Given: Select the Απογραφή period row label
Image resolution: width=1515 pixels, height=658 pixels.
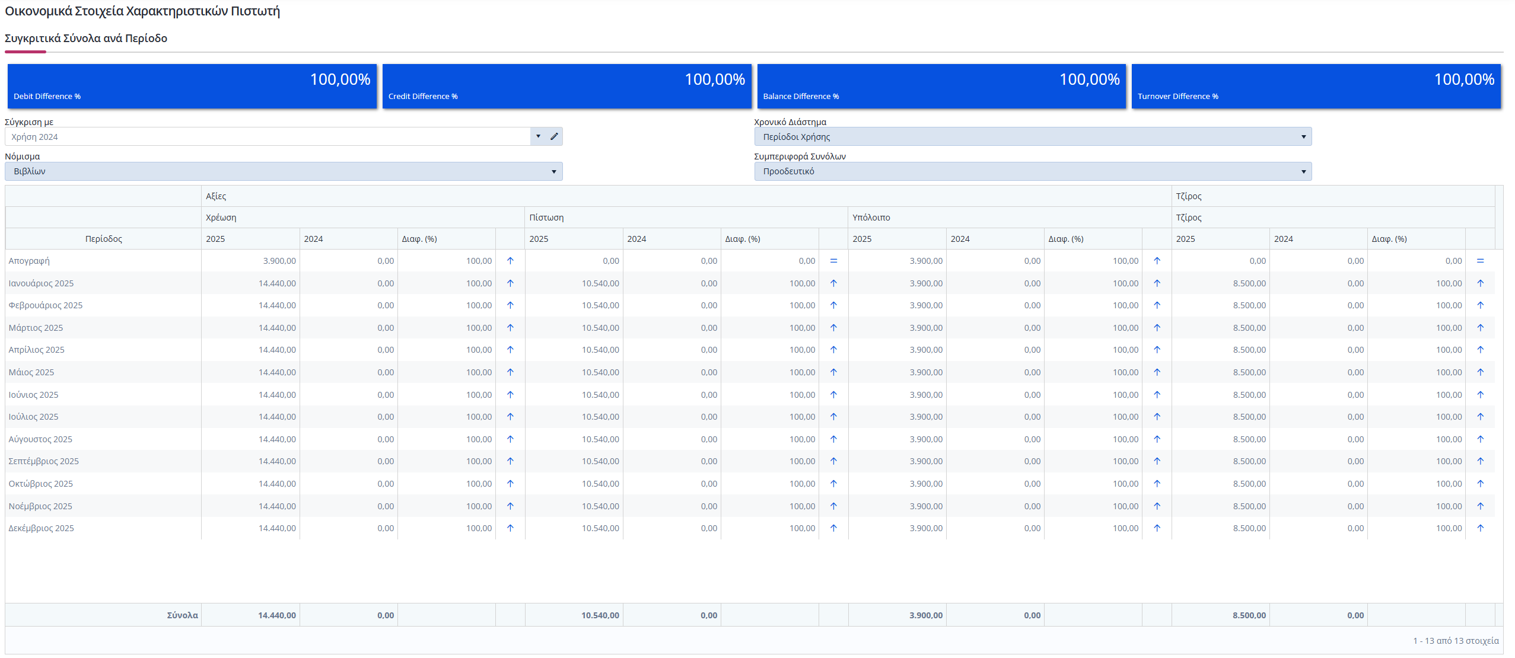Looking at the screenshot, I should pos(29,261).
